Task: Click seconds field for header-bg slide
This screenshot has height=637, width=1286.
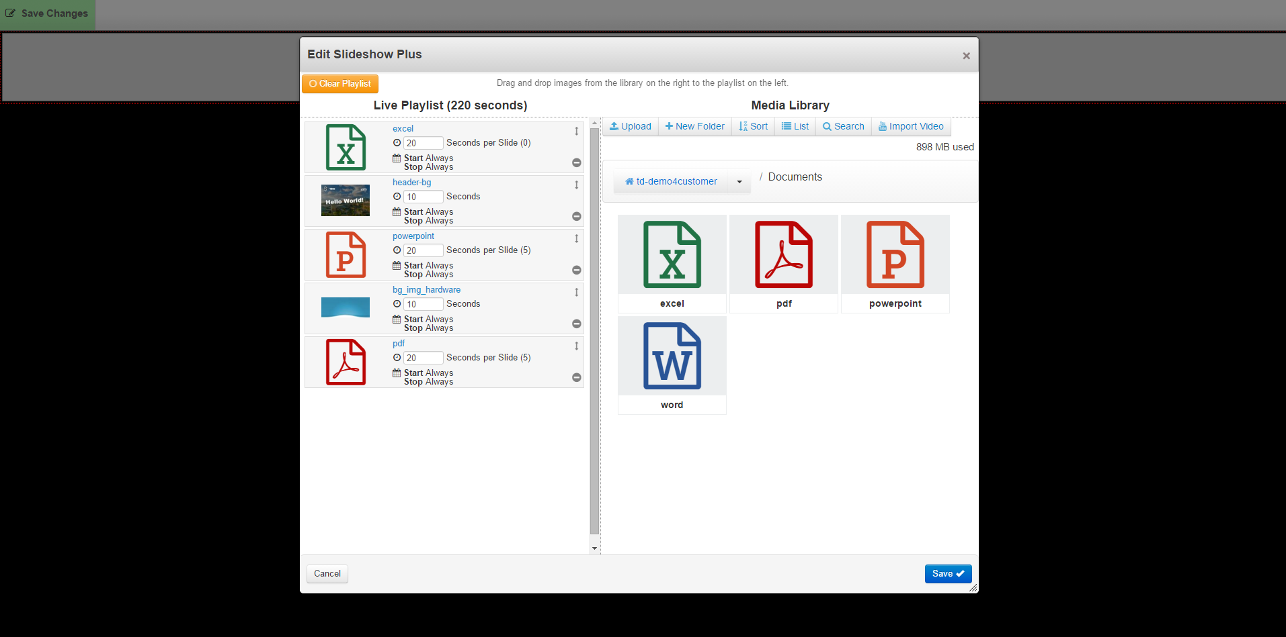Action: click(423, 197)
